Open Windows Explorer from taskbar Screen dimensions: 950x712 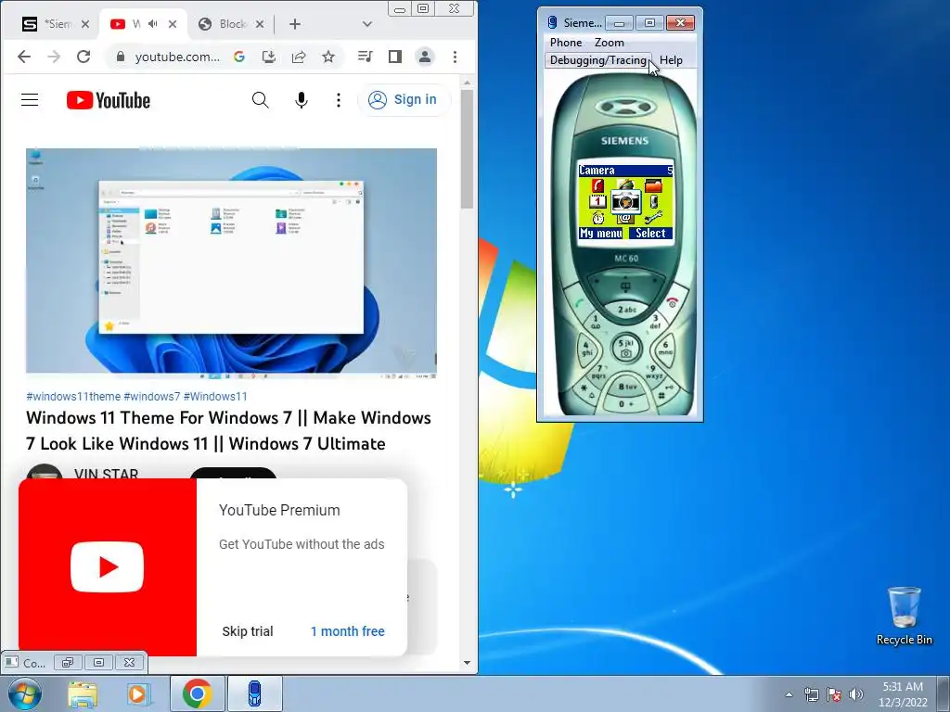tap(83, 693)
